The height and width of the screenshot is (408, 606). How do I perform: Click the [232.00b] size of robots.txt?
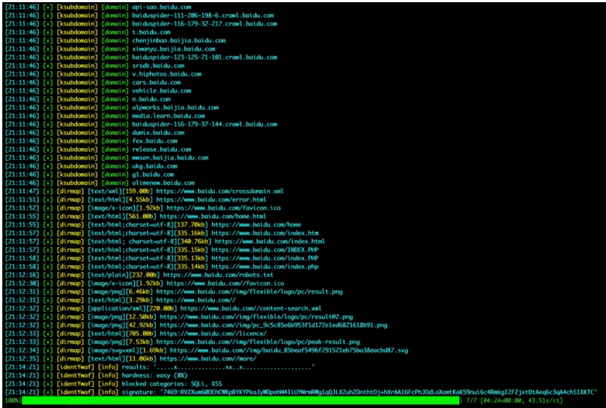point(143,275)
